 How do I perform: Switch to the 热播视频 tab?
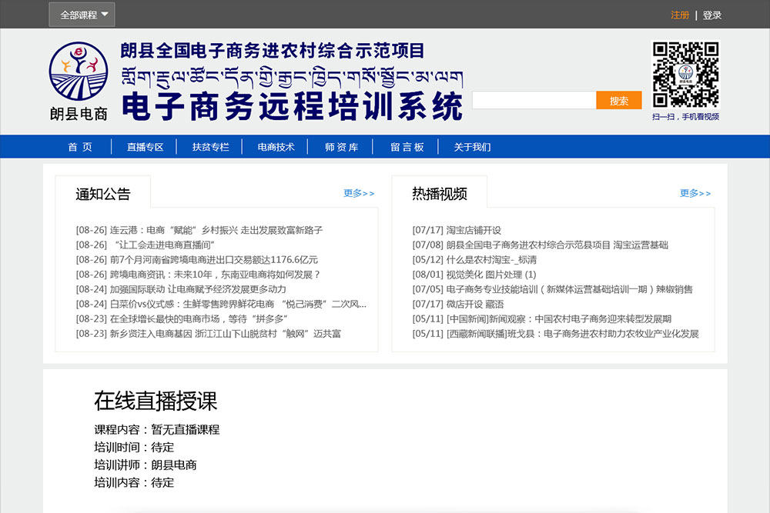coord(440,194)
